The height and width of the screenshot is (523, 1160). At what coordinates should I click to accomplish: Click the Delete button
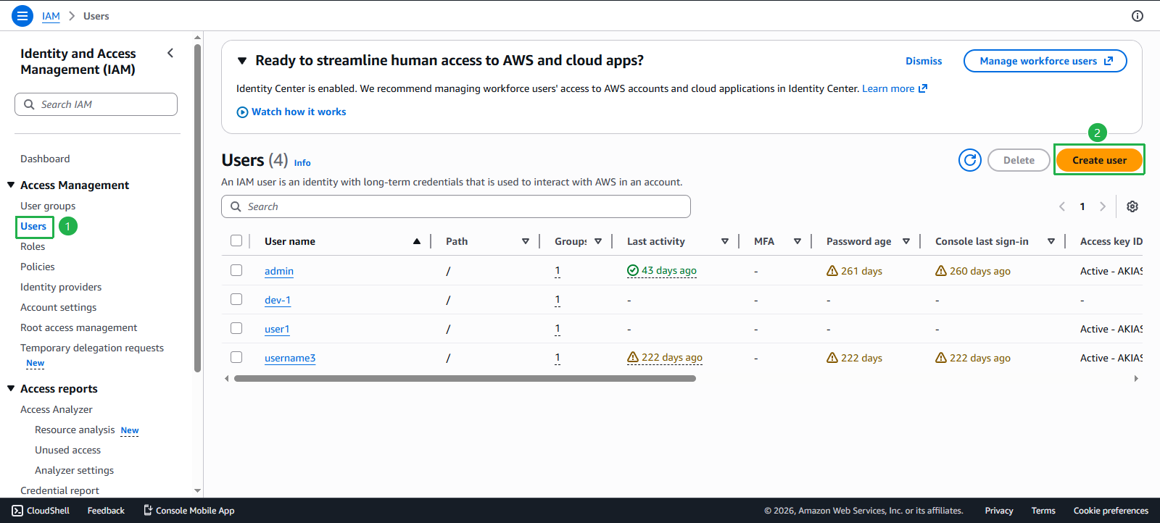click(x=1019, y=160)
